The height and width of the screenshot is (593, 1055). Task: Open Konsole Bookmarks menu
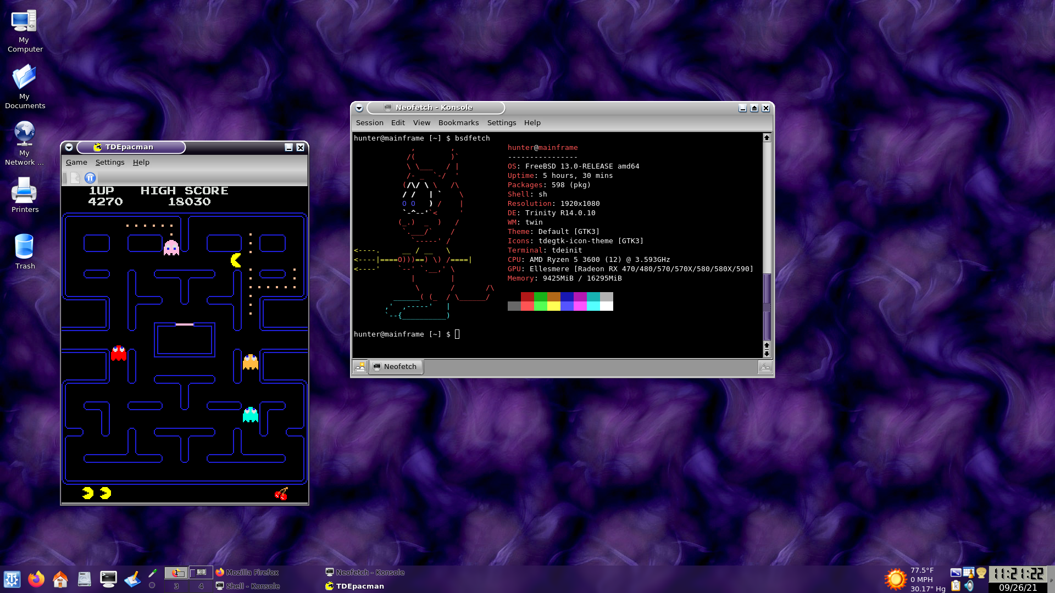coord(458,122)
